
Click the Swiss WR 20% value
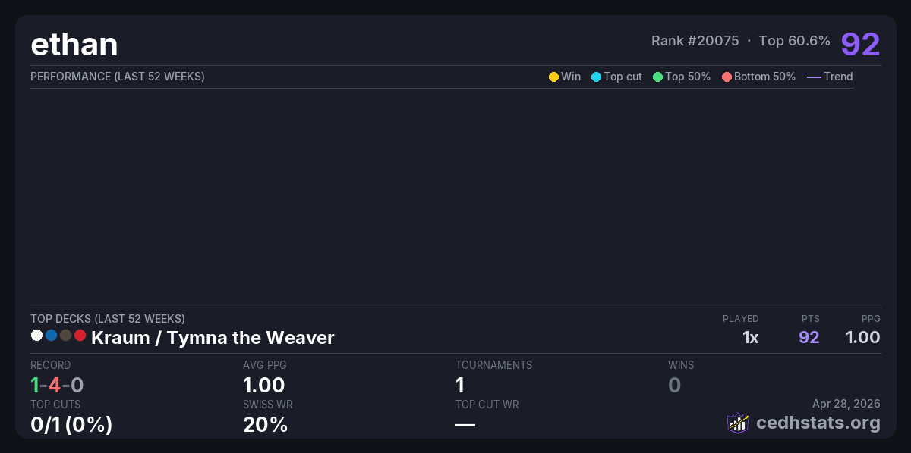coord(265,425)
